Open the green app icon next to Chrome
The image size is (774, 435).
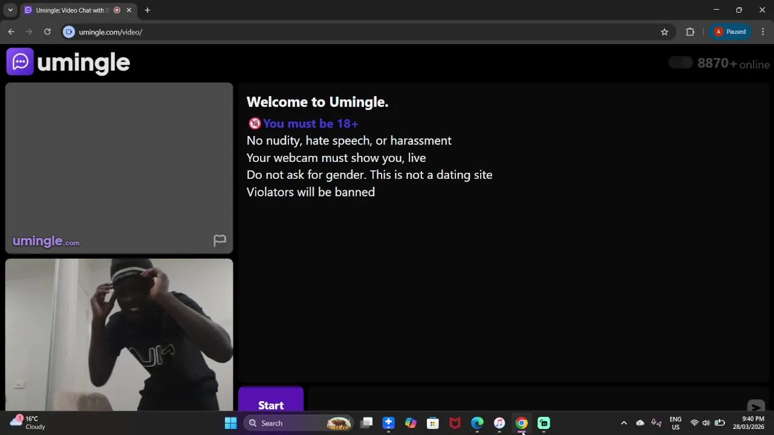[544, 423]
